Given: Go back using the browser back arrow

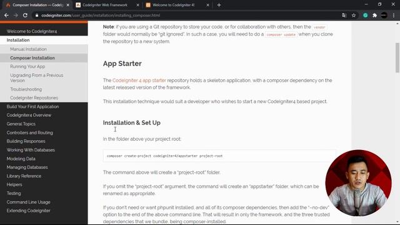Looking at the screenshot, I should [6, 15].
